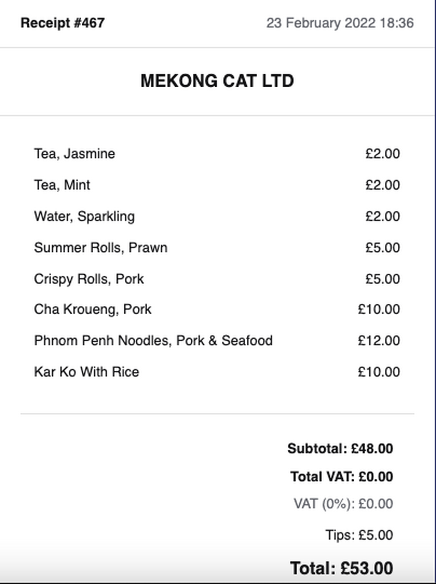Click the Kar Ko With Rice £10.00 price
This screenshot has height=584, width=436.
379,372
